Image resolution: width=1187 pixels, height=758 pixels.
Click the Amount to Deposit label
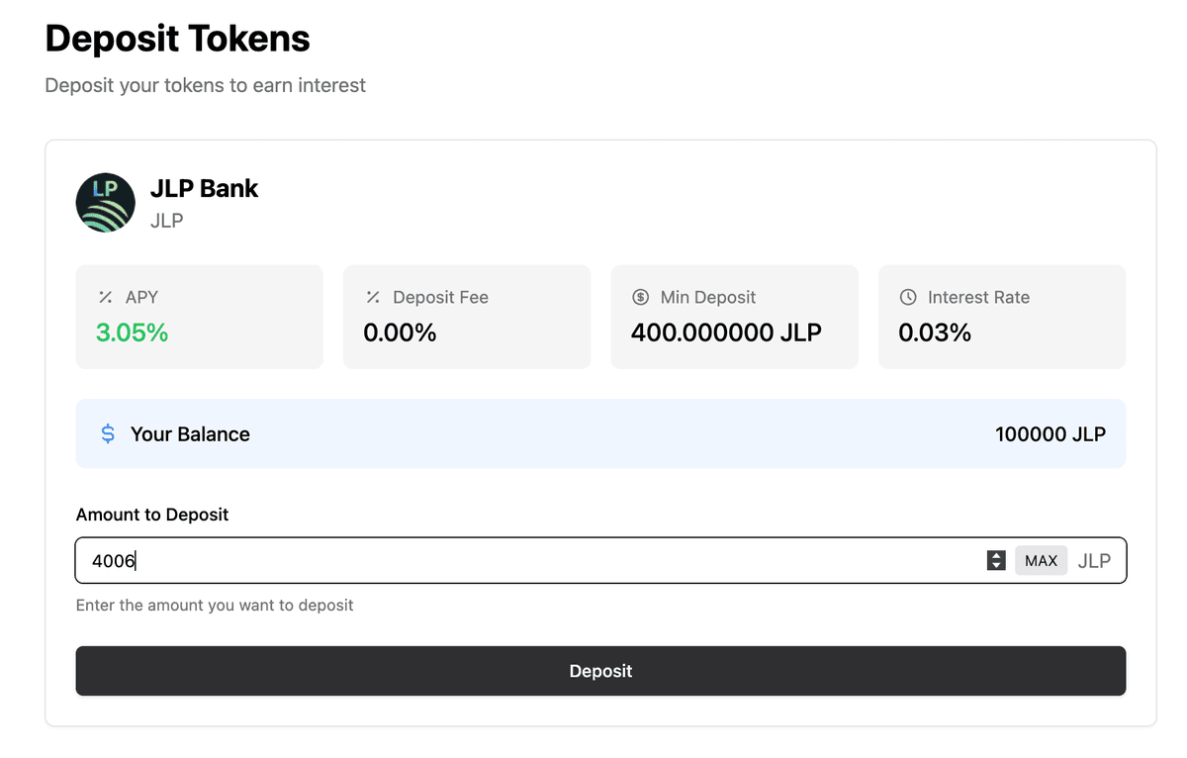pos(152,515)
